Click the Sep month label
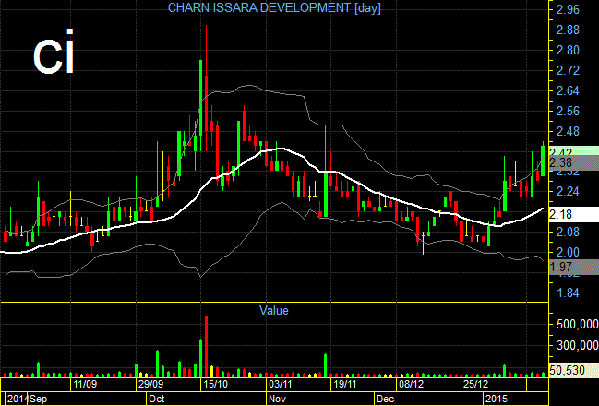The height and width of the screenshot is (406, 599). click(x=39, y=400)
